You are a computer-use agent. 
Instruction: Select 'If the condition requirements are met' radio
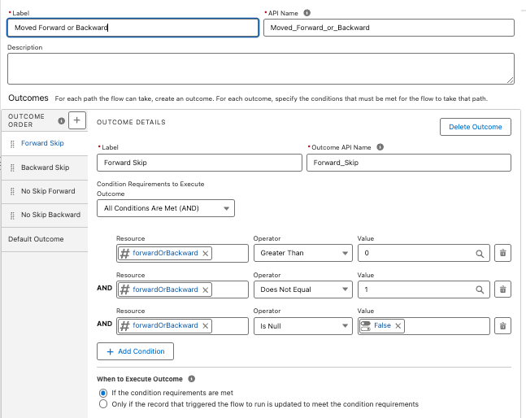click(x=103, y=393)
